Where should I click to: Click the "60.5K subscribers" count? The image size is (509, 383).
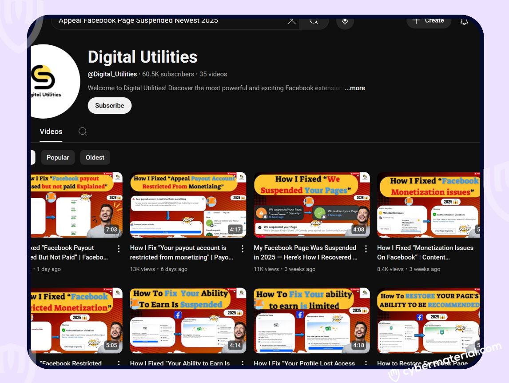168,74
